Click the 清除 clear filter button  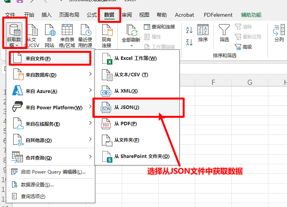coord(243,27)
